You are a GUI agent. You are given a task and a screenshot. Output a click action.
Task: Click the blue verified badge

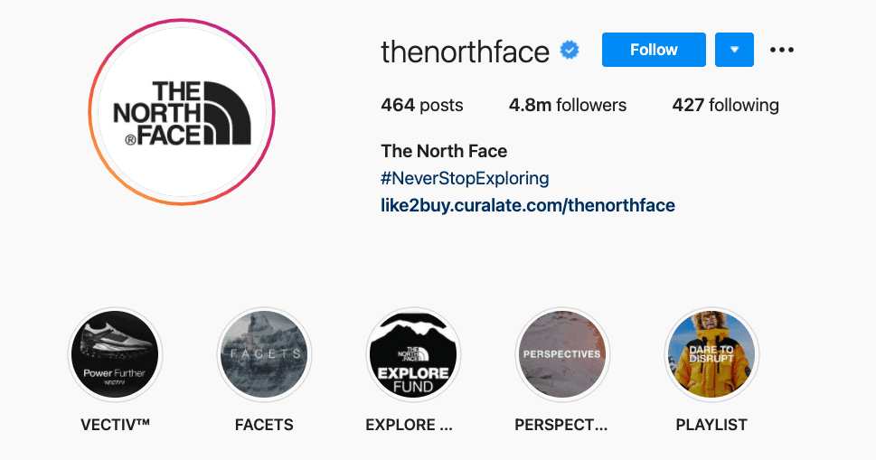pos(570,51)
